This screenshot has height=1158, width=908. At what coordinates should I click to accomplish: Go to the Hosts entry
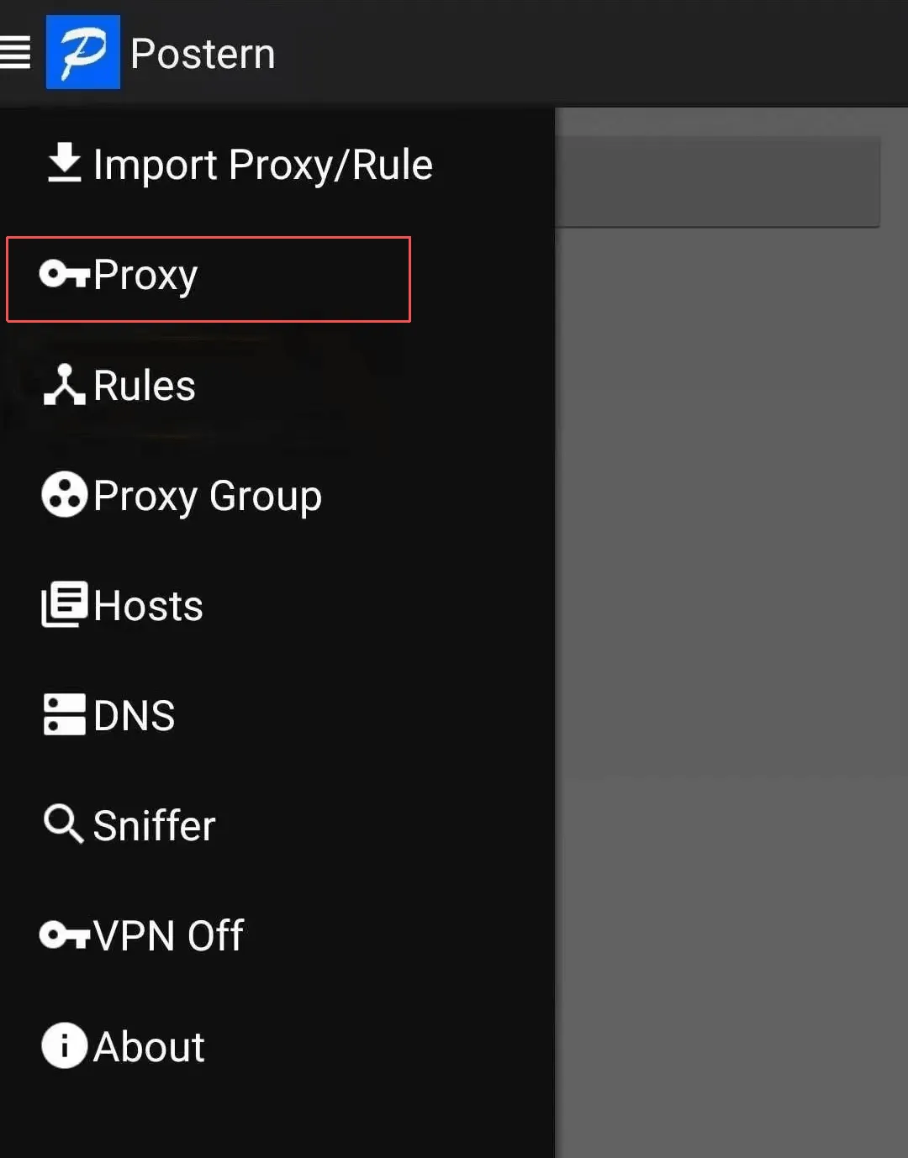coord(148,606)
